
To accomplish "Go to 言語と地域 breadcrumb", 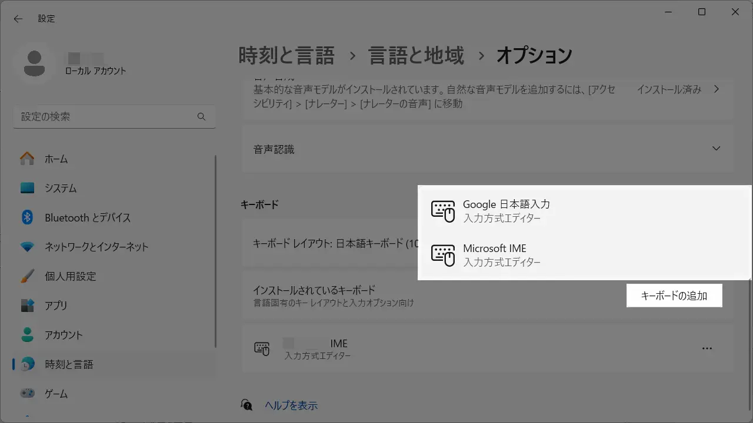I will (416, 56).
